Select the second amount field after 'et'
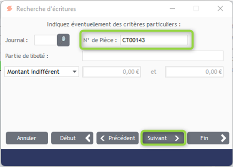The width and height of the screenshot is (233, 167). tap(194, 72)
